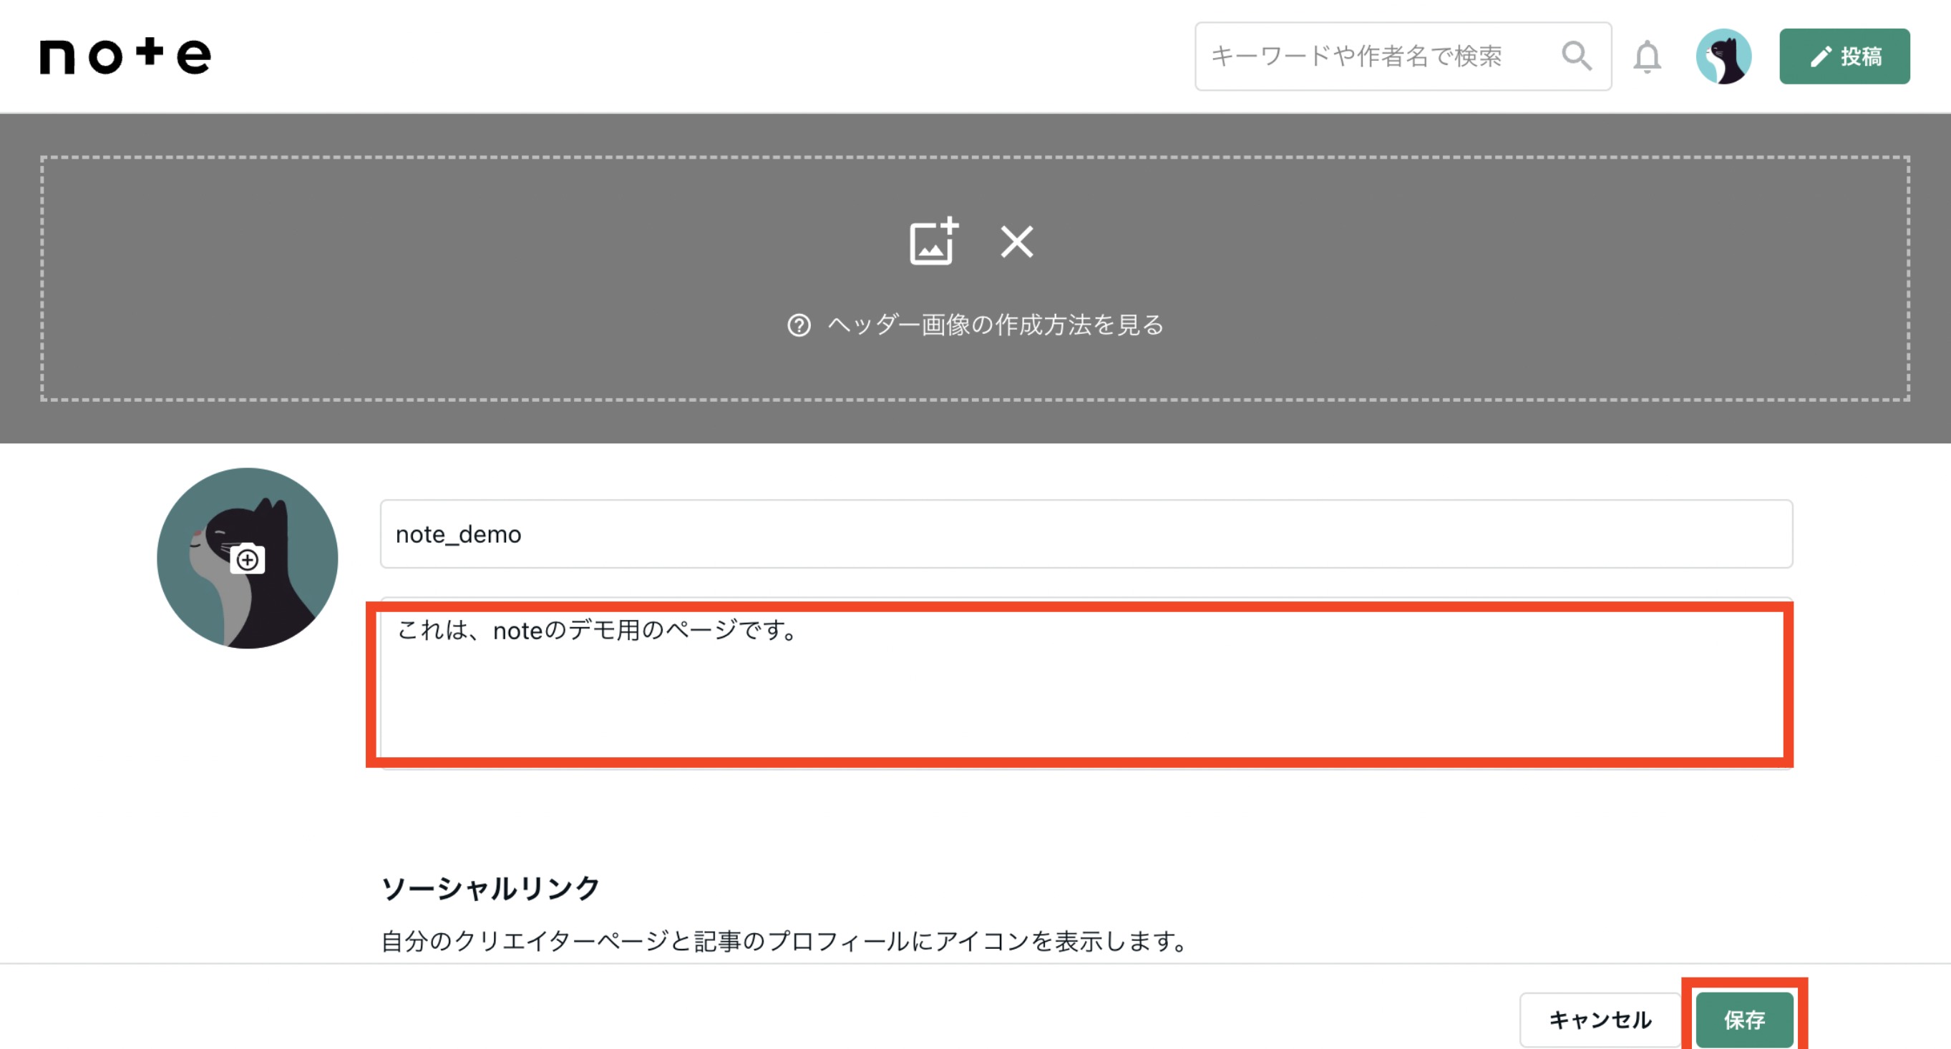The width and height of the screenshot is (1951, 1049).
Task: Click the search magnifier icon
Action: 1576,56
